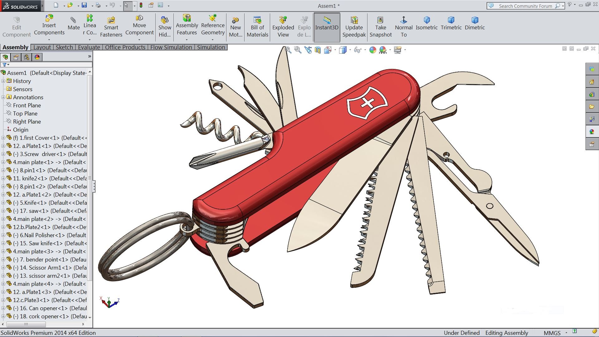Open the Flow Simulation tab

click(x=171, y=47)
